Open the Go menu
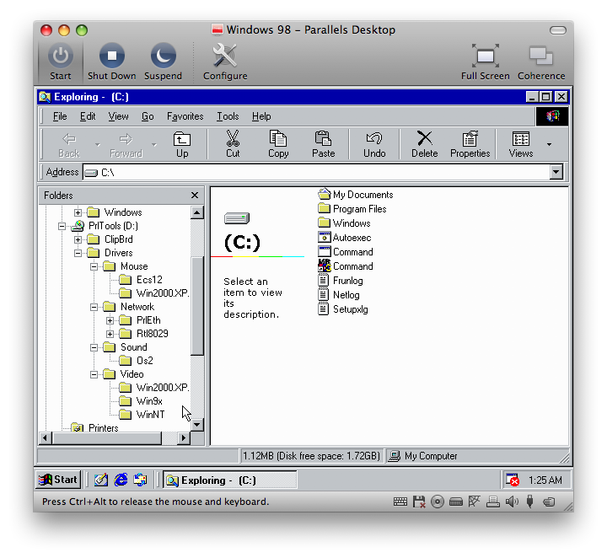 pos(148,116)
